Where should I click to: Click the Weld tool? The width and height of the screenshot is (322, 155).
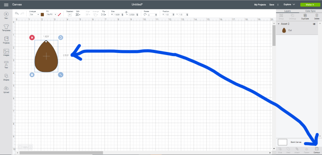(288, 150)
